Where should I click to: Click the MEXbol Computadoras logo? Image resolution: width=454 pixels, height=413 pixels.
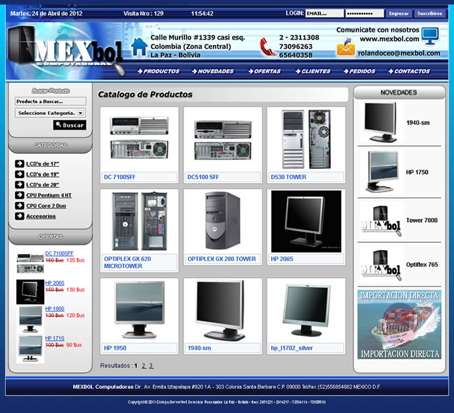[66, 50]
